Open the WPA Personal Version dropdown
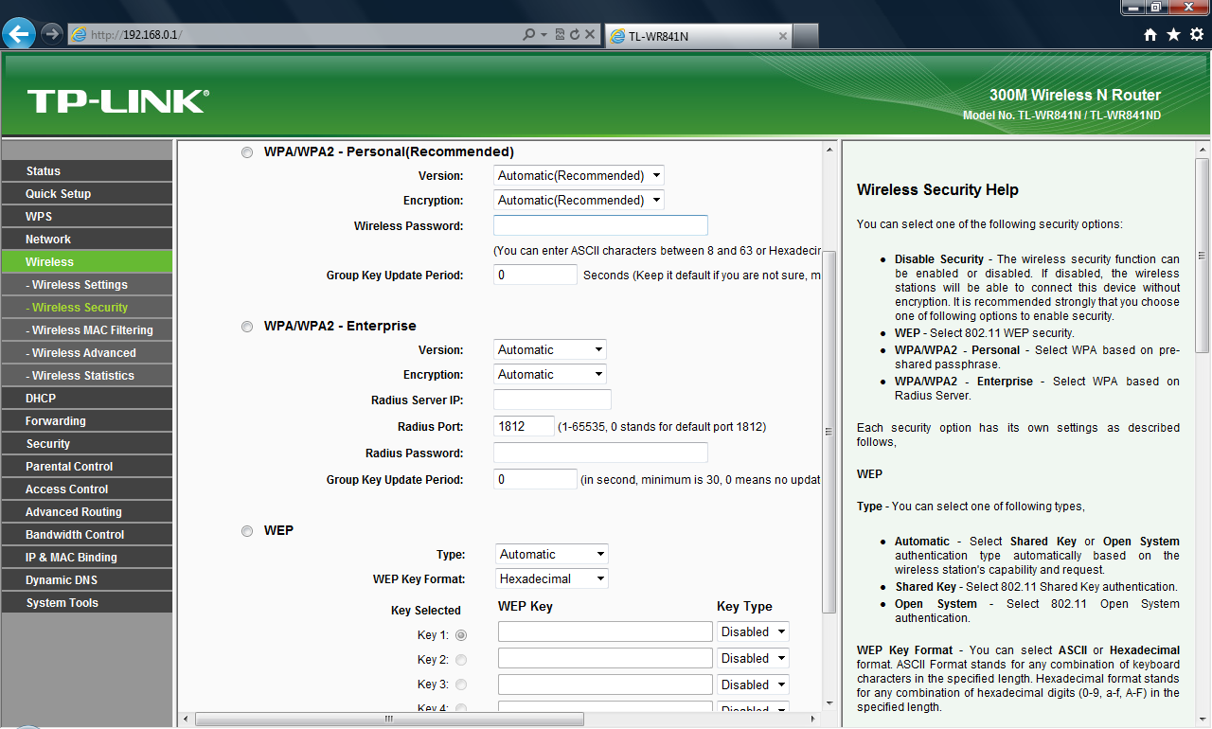1212x729 pixels. [x=579, y=176]
